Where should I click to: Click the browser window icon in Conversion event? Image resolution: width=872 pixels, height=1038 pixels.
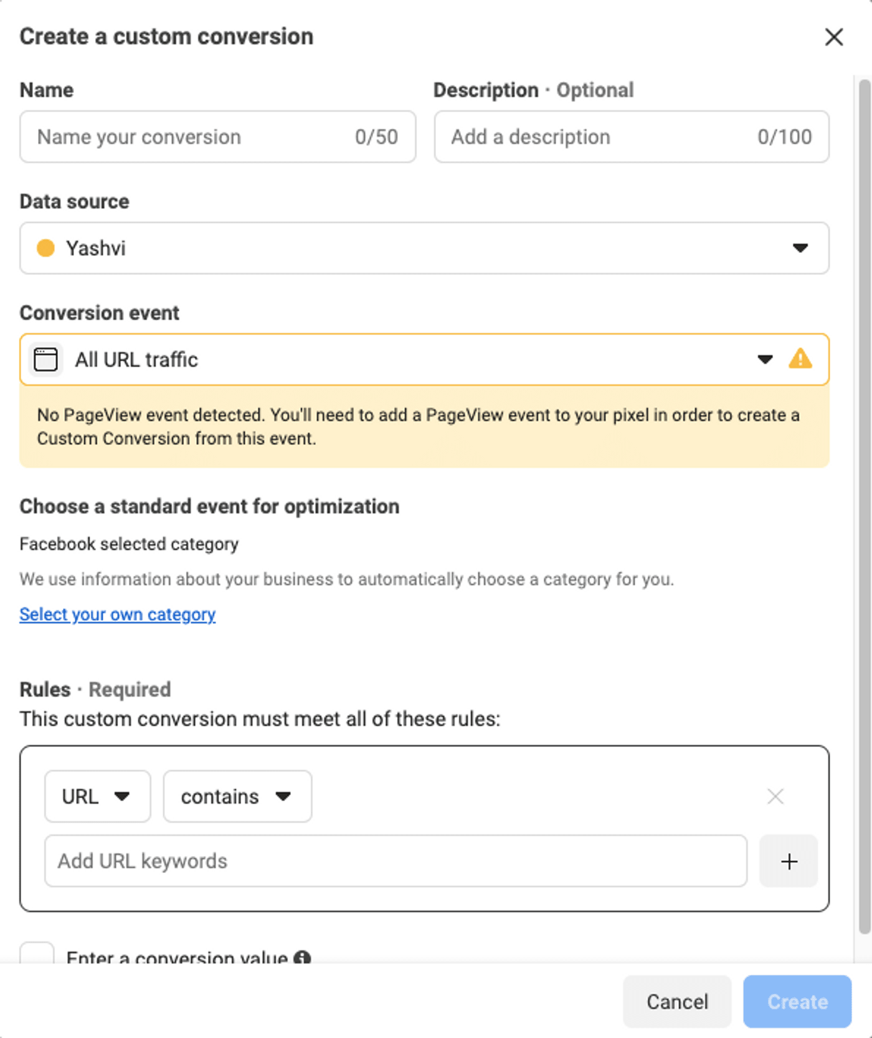point(45,359)
